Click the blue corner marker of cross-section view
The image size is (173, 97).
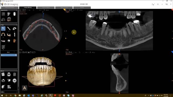tap(172, 52)
